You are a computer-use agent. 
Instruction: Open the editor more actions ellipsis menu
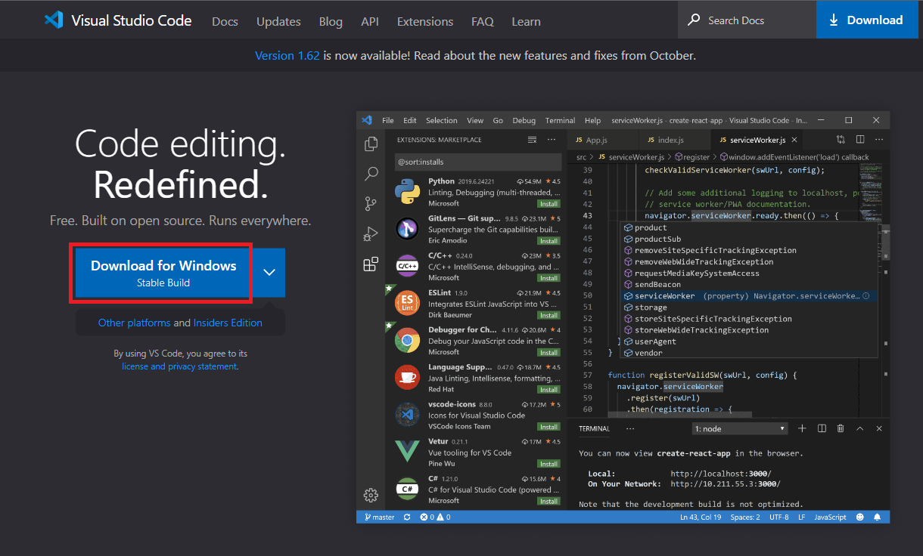point(878,139)
